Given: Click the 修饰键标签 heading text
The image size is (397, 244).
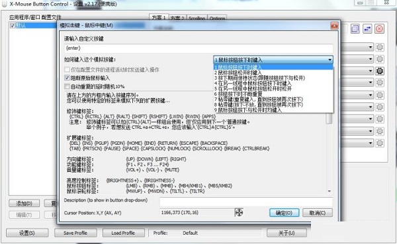Looking at the screenshot, I should click(80, 111).
